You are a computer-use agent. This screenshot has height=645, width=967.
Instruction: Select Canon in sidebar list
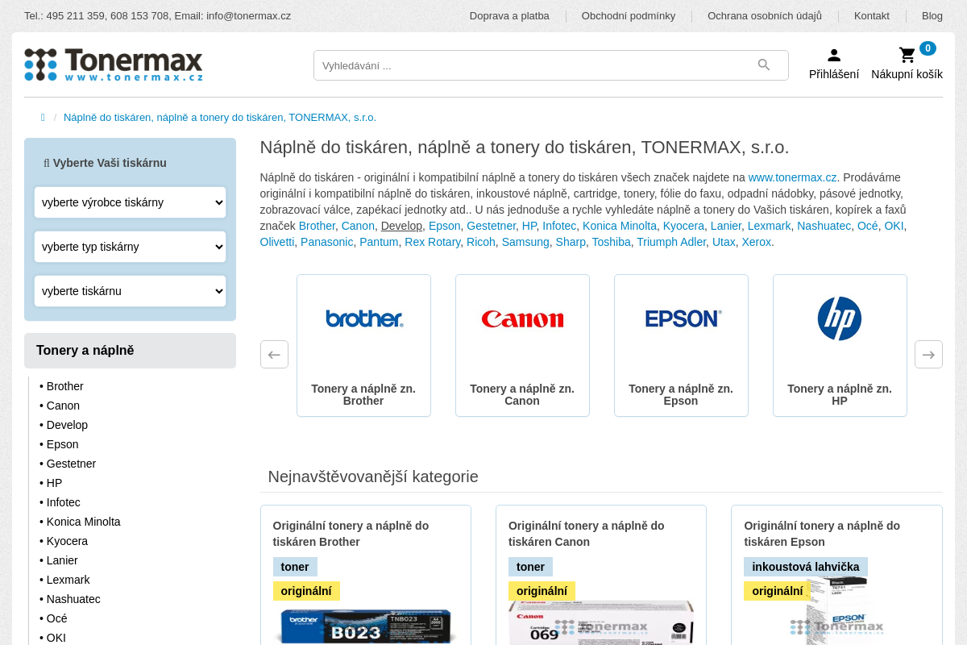[x=63, y=406]
